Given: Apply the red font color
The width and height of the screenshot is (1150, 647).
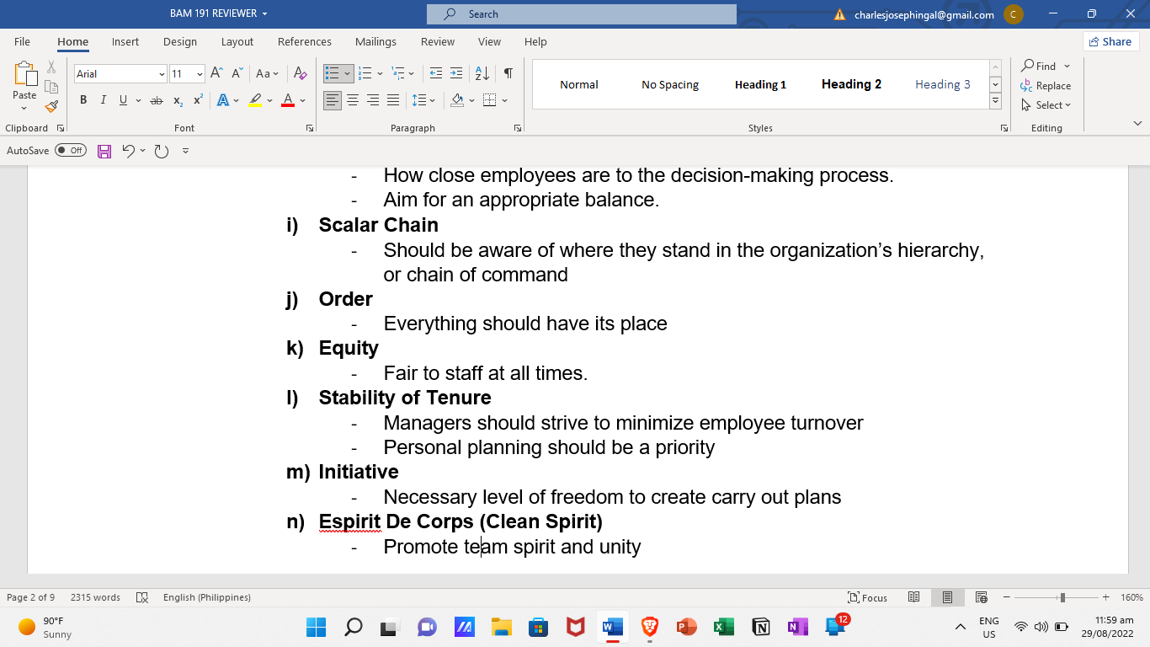Looking at the screenshot, I should click(x=288, y=100).
